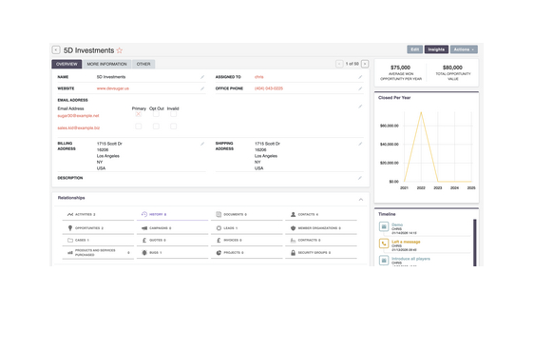Open the Contacts relationship
This screenshot has height=351, width=534.
pos(321,214)
